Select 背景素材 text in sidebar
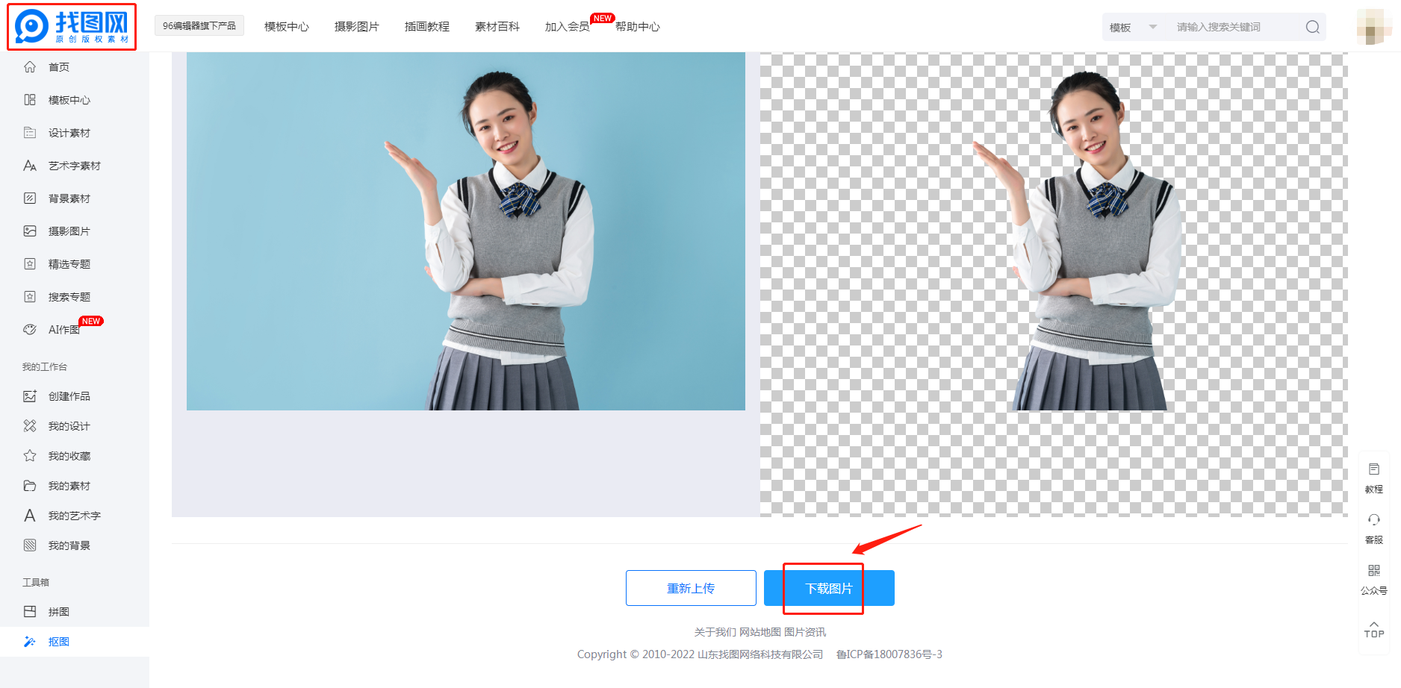Viewport: 1401px width, 688px height. coord(69,198)
